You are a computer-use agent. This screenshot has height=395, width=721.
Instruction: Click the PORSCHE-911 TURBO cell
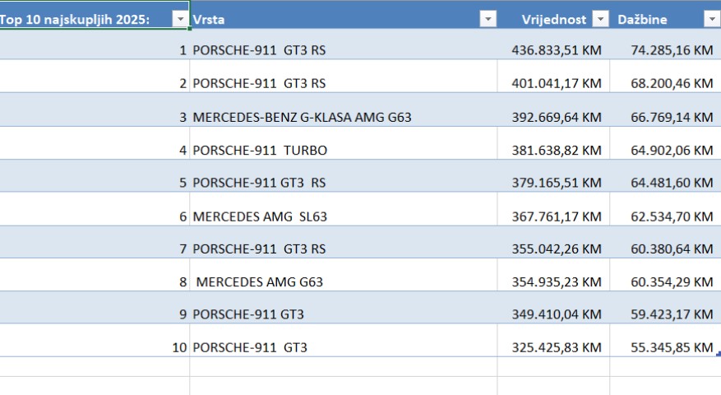(260, 150)
